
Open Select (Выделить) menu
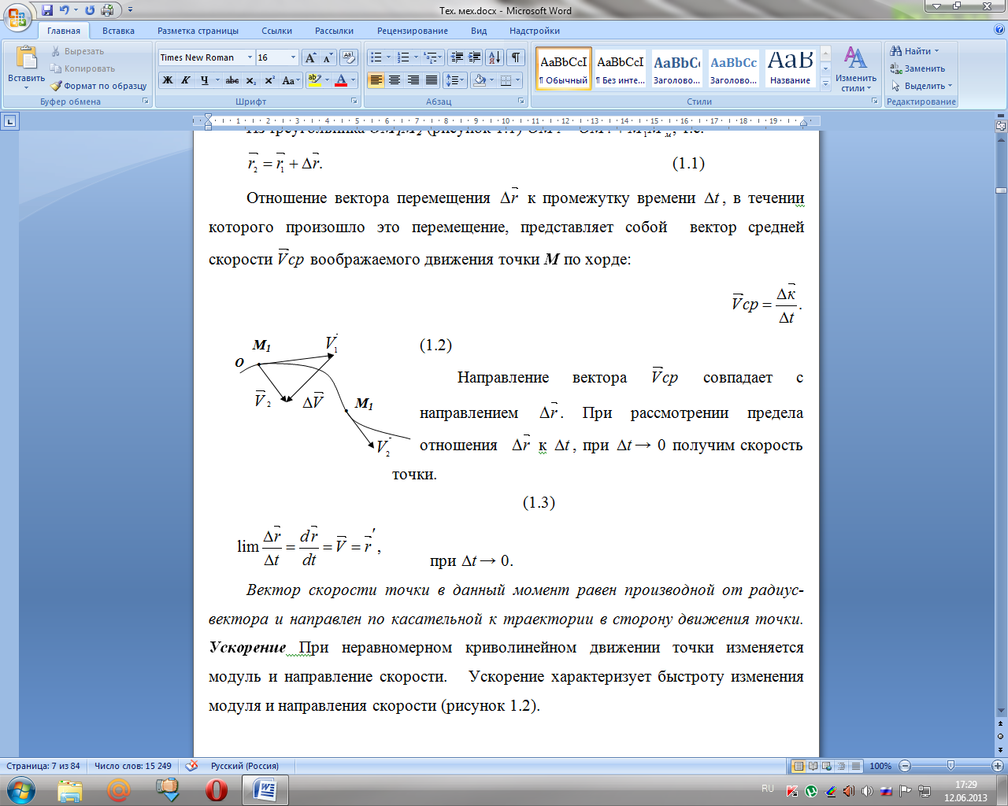coord(921,86)
